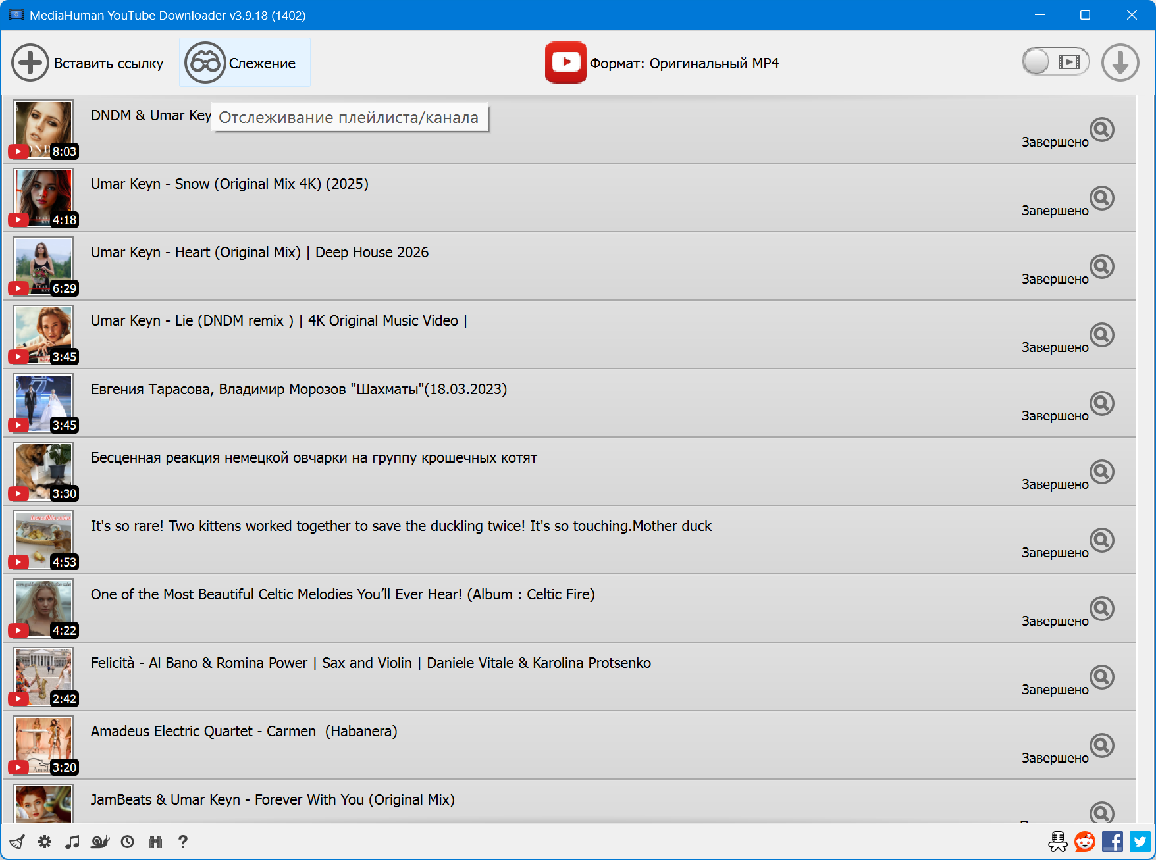This screenshot has width=1156, height=860.
Task: Close the MediaHuman YouTube Downloader window
Action: 1132,15
